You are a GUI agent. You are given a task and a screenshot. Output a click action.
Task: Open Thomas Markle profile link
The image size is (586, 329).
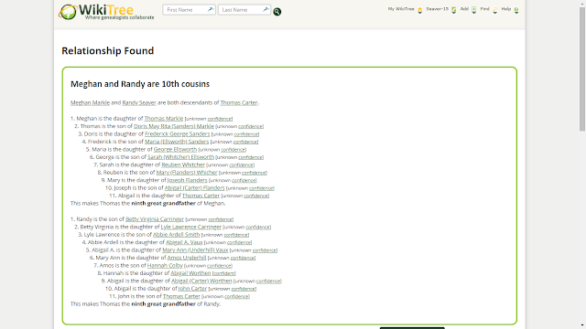coord(164,118)
